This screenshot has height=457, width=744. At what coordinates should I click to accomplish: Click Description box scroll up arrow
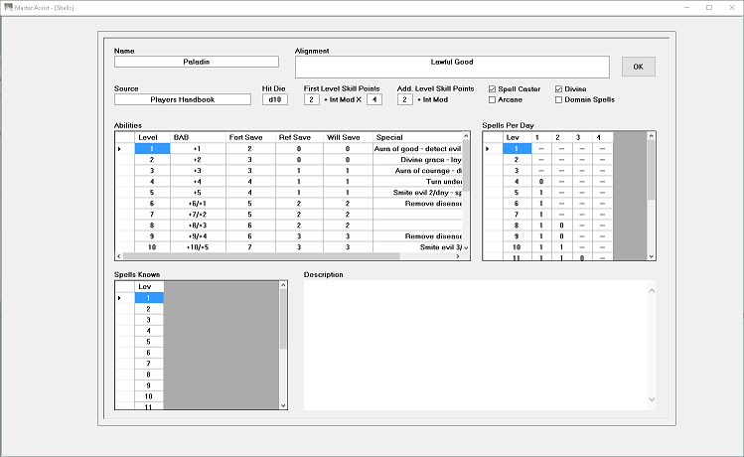(x=652, y=290)
